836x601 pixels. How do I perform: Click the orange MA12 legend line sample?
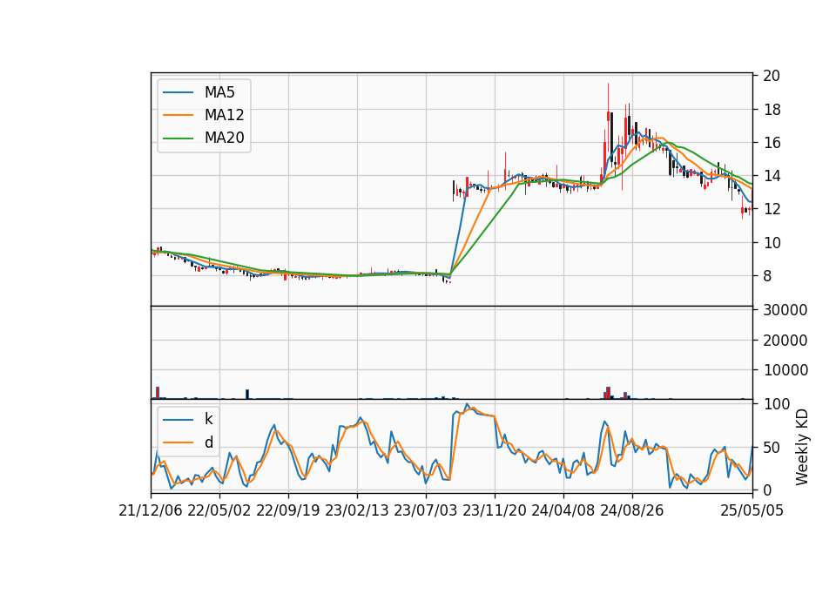[x=178, y=115]
